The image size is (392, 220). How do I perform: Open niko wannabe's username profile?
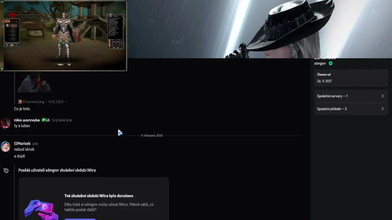[x=27, y=120]
